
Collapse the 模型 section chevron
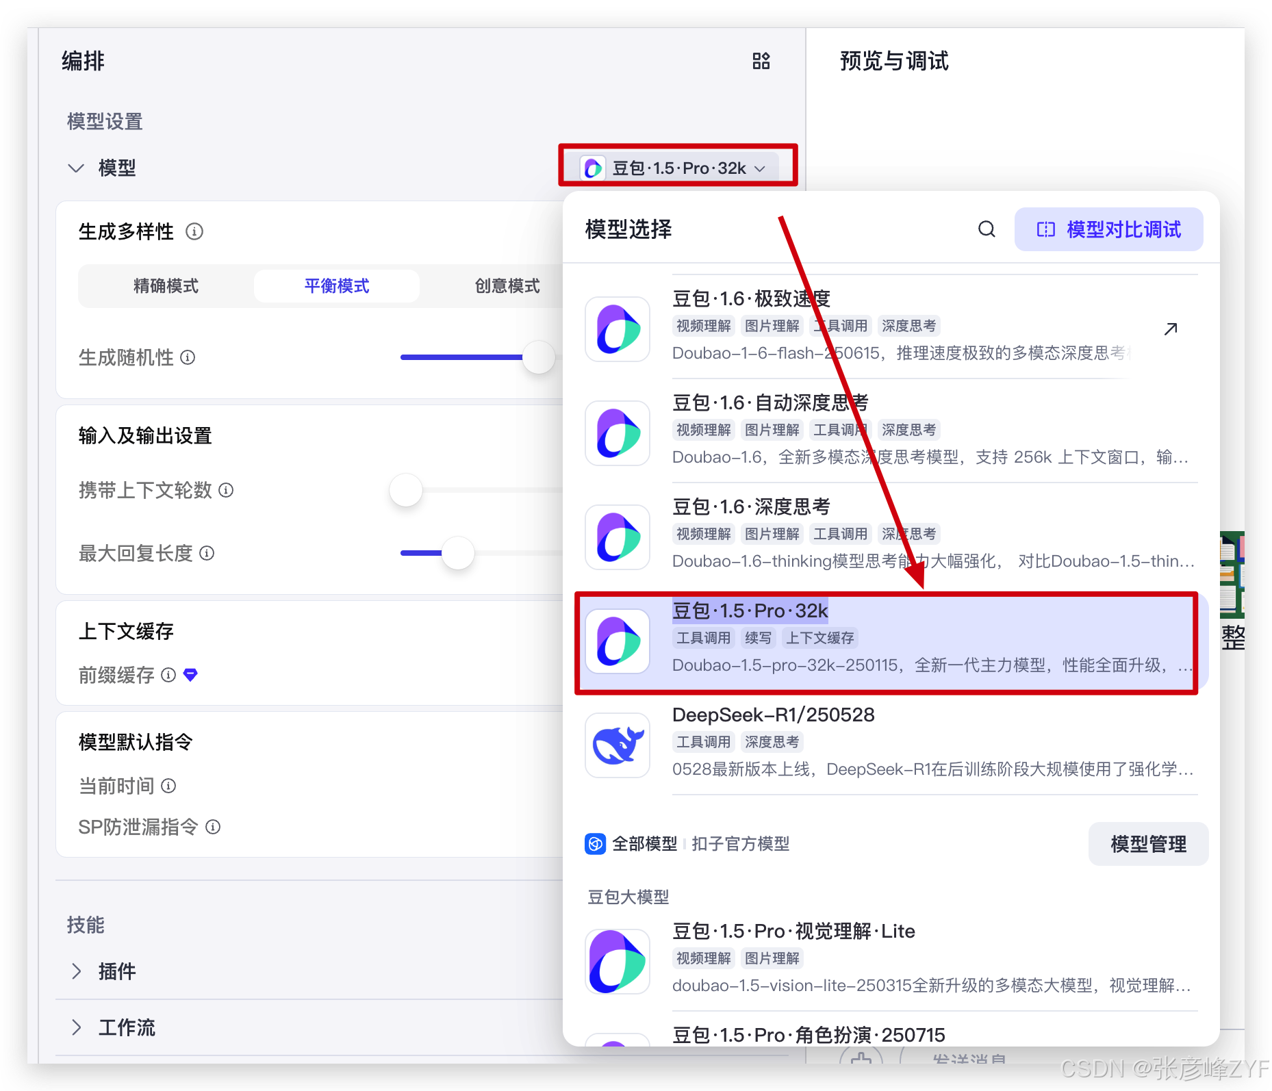click(x=76, y=168)
